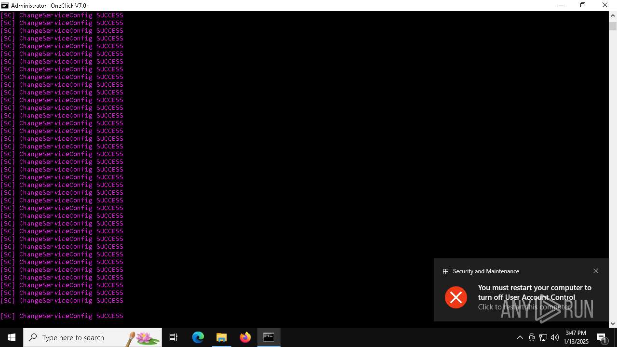Click the 'Security and Maintenance' notification header
617x347 pixels.
tap(486, 271)
